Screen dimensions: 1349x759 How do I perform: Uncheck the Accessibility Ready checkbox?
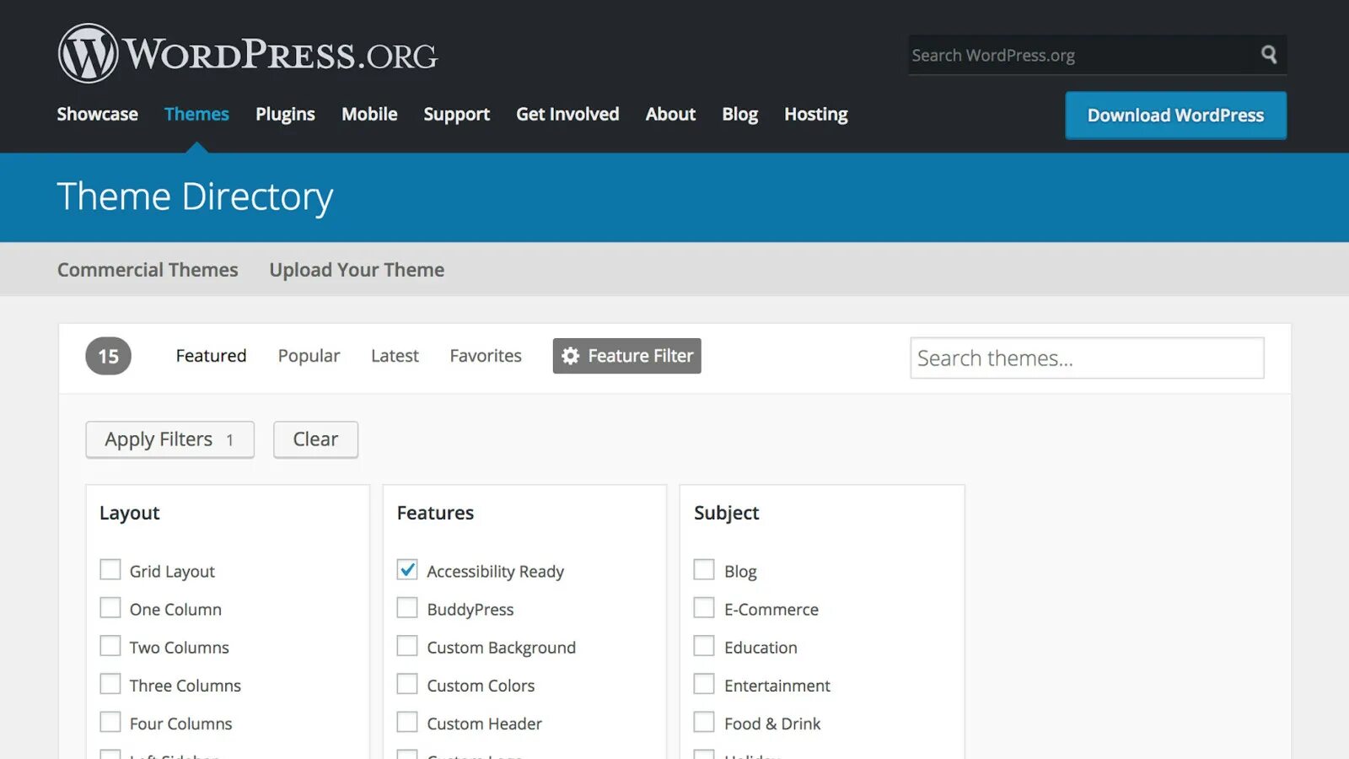point(407,570)
